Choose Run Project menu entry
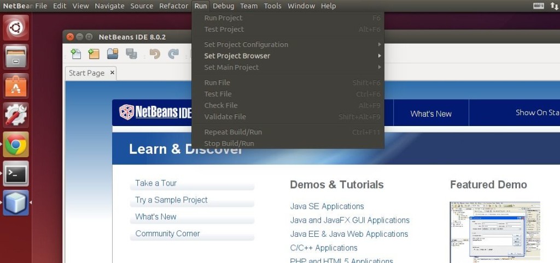The image size is (560, 263). click(288, 18)
